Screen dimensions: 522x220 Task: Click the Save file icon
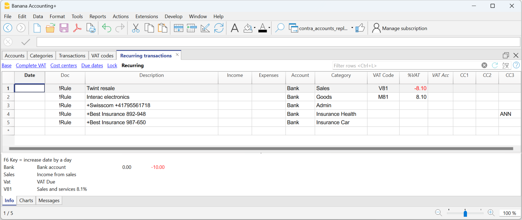coord(64,28)
